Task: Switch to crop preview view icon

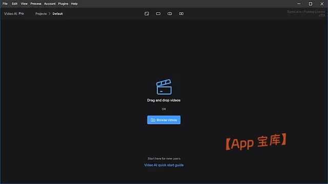Action: point(147,14)
